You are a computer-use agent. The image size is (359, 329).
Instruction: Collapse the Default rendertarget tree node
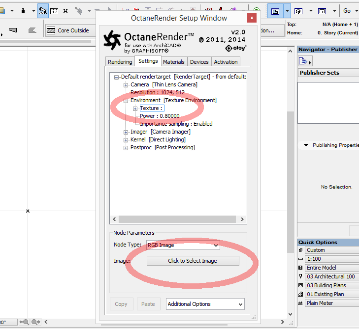click(x=117, y=77)
